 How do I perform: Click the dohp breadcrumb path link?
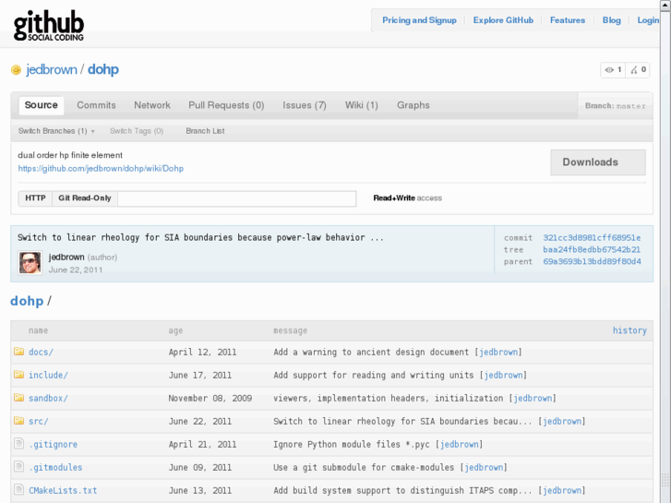tap(27, 301)
